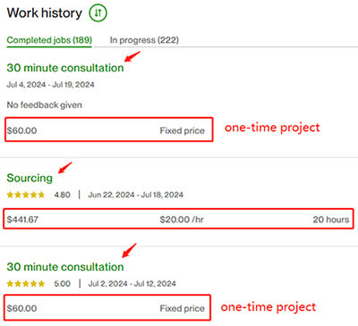Screen dimensions: 358x326
Task: Click the No feedback given text
Action: 45,104
